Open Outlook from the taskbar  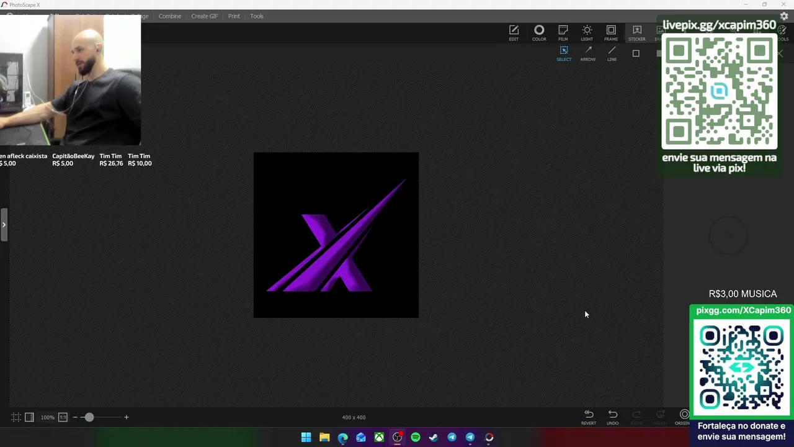(x=361, y=438)
